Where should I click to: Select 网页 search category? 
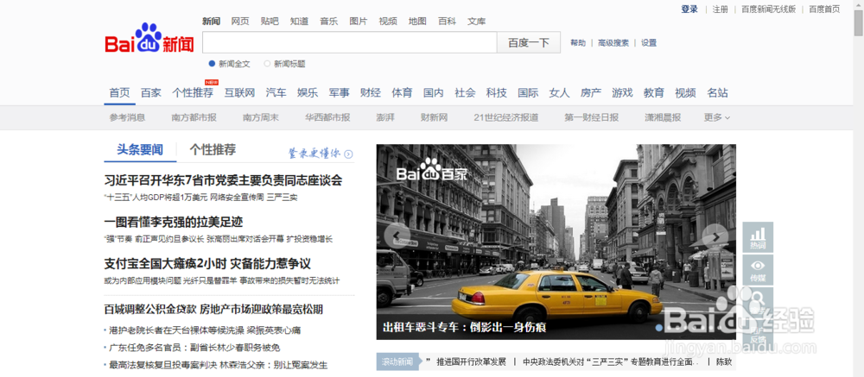[240, 22]
